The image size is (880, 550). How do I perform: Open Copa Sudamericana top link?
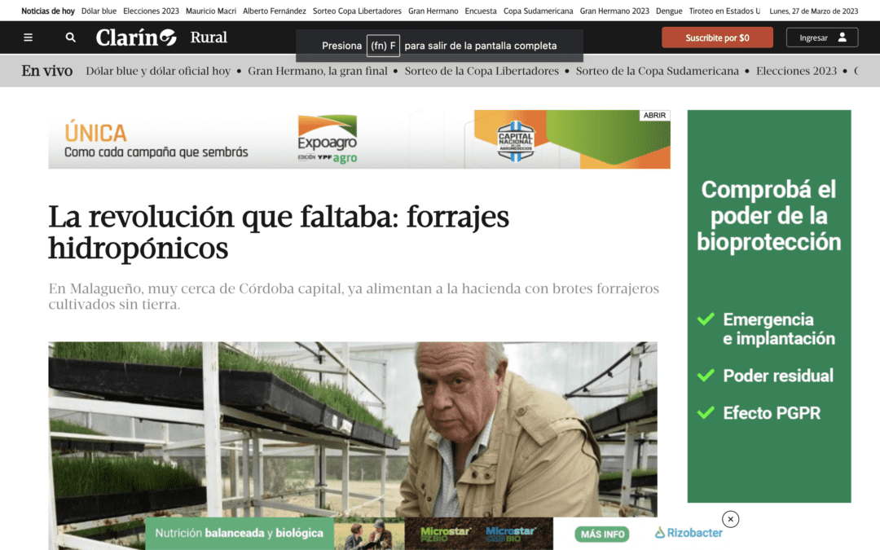[539, 11]
